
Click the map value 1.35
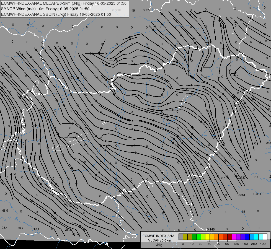coord(242,212)
